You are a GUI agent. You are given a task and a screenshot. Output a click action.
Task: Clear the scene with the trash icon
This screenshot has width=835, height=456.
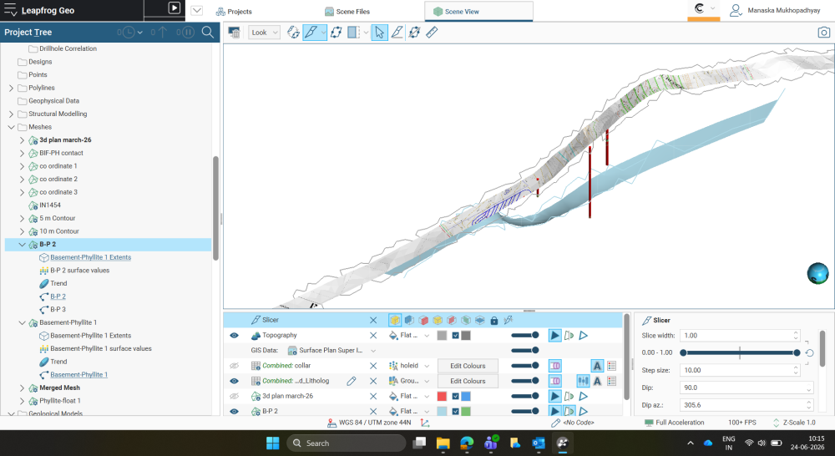click(x=235, y=33)
